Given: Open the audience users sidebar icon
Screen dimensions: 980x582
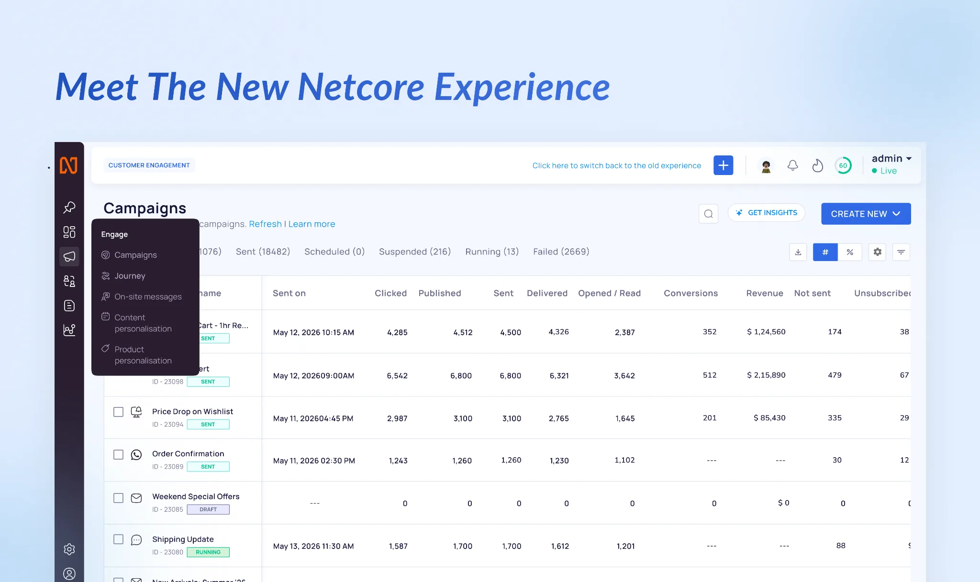Looking at the screenshot, I should (x=69, y=281).
